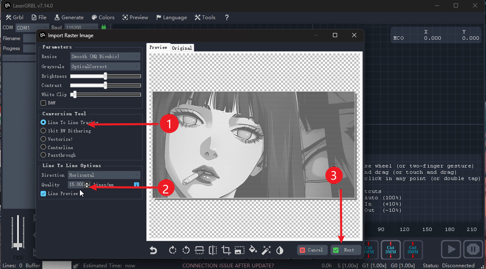The height and width of the screenshot is (269, 486).
Task: Flip image vertically
Action: pos(200,250)
